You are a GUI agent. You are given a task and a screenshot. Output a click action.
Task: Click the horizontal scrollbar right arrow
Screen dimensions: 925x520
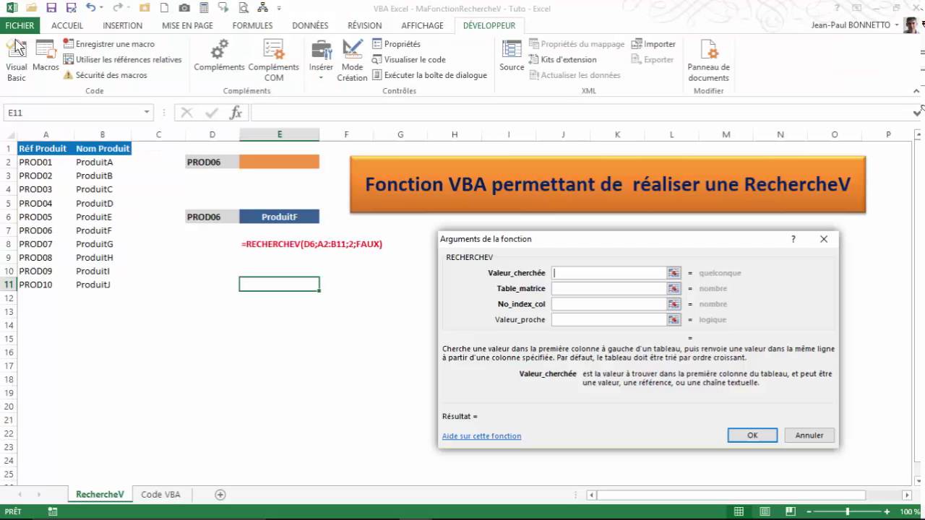[907, 495]
